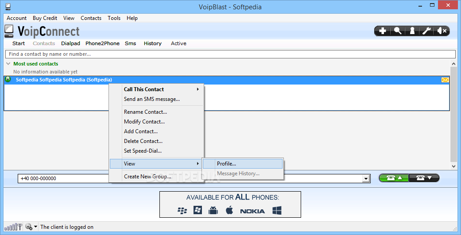Open settings via the wrench icon

[426, 31]
